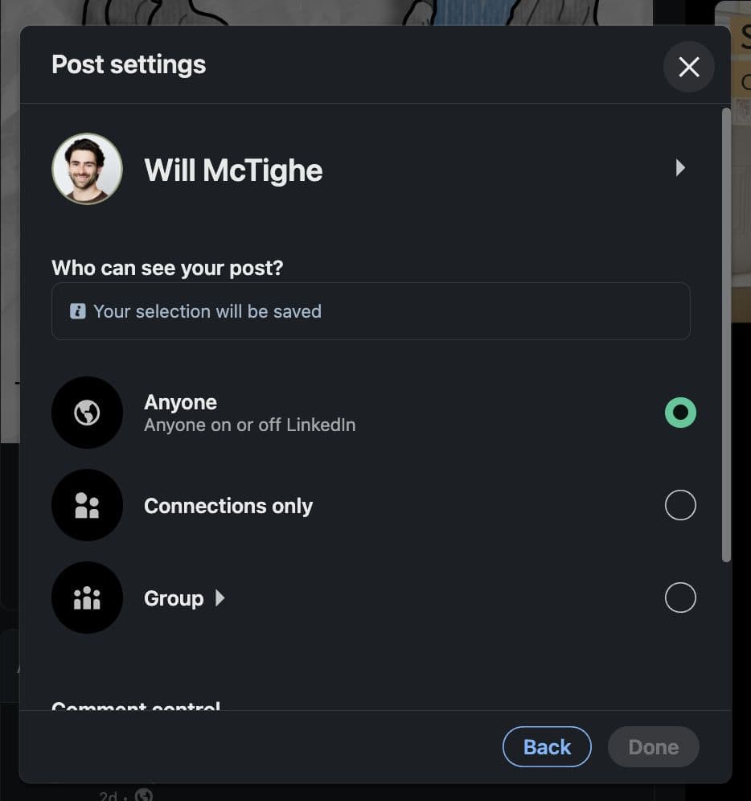The height and width of the screenshot is (801, 751).
Task: Select the Anyone radio button
Action: click(x=680, y=413)
